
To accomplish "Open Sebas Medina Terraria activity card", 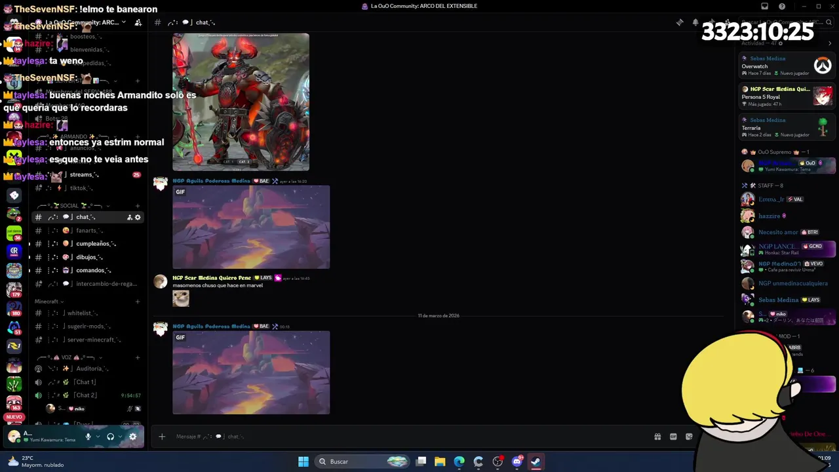I will pos(786,127).
